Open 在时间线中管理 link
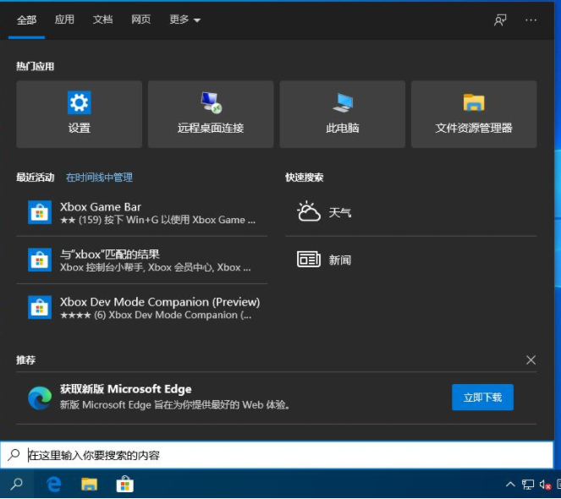The image size is (561, 499). pyautogui.click(x=99, y=178)
